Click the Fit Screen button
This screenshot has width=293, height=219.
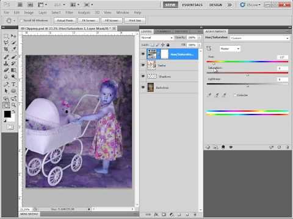89,21
